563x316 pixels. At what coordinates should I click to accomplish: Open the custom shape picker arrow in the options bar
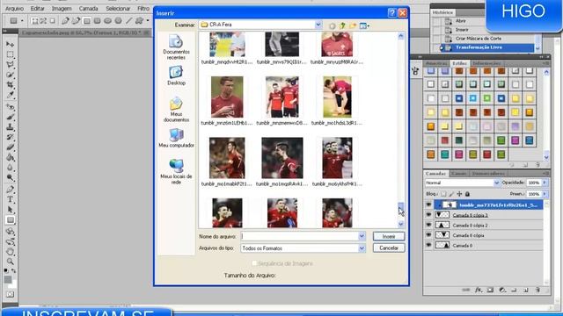coord(148,21)
